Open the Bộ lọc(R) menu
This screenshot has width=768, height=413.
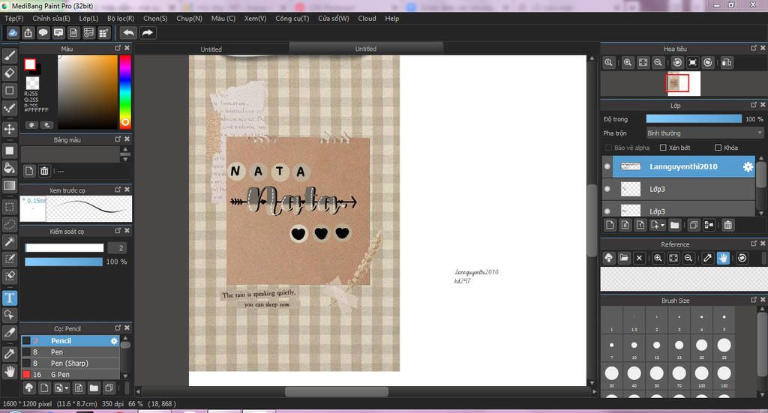(121, 18)
